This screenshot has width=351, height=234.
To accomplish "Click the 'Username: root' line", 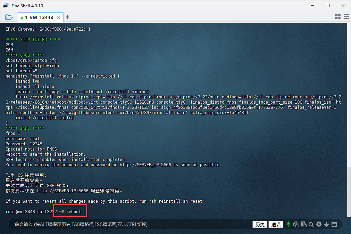I will coord(23,139).
